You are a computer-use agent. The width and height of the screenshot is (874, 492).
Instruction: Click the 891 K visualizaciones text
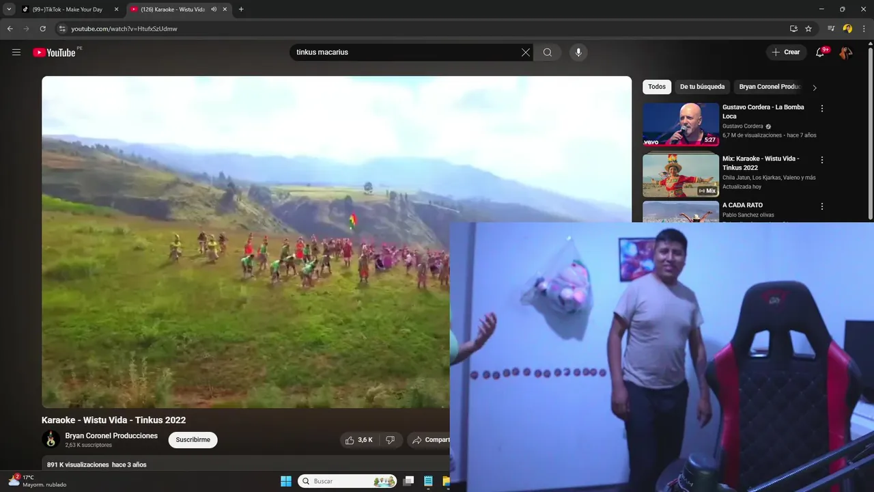[78, 465]
